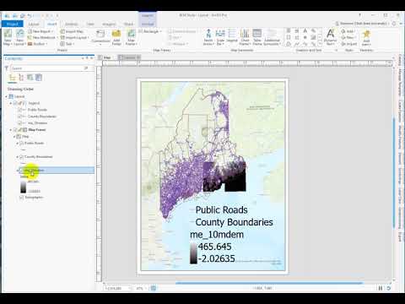This screenshot has width=405, height=304.
Task: Select List By Element Type icon
Action: click(x=21, y=78)
